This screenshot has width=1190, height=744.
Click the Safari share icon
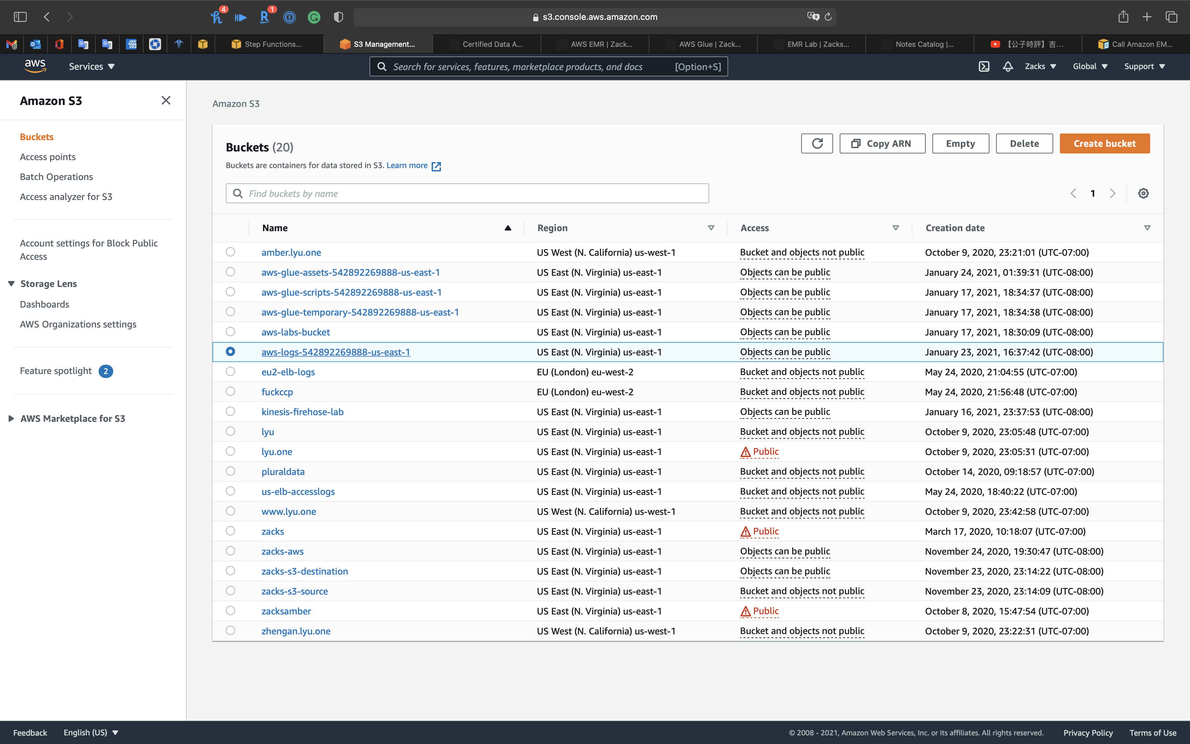1123,17
